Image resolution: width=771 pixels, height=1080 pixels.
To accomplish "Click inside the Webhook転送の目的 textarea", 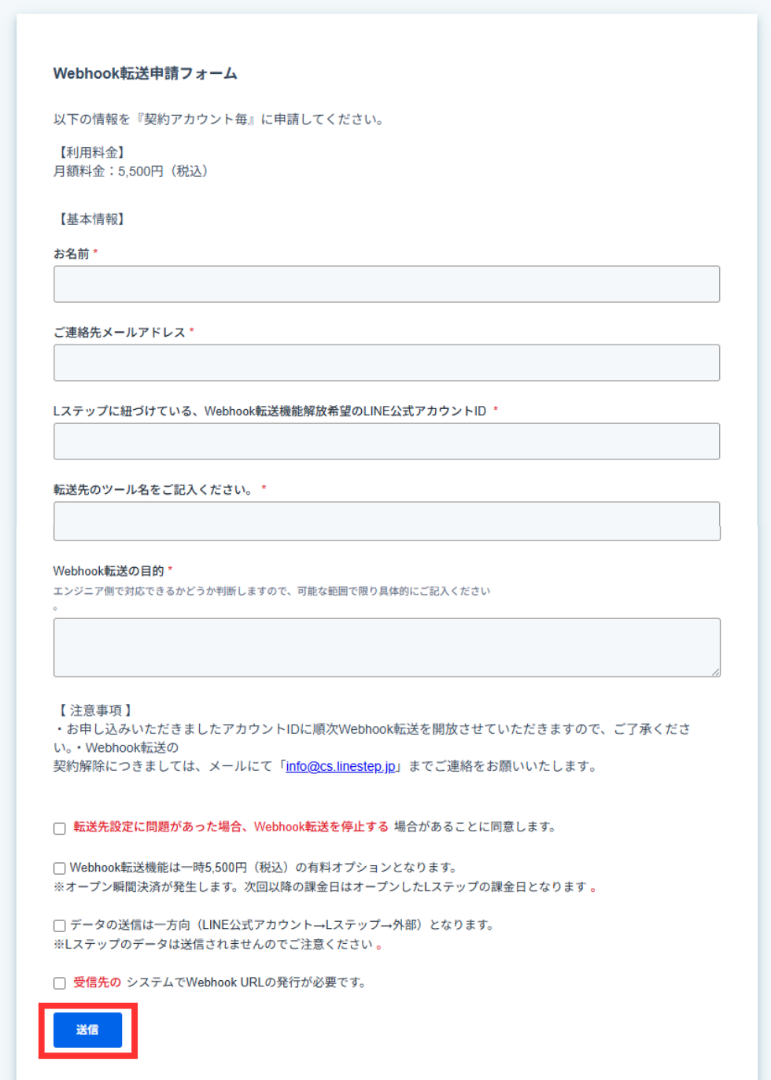I will click(386, 647).
